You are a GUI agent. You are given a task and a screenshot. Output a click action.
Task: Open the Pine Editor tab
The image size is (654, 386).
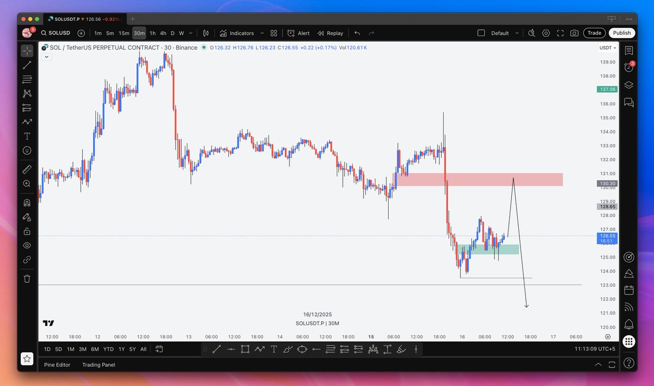coord(57,365)
